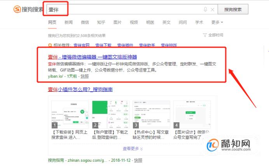Click caption 【账户管理】下载之后
Viewport: 269px width, 166px height.
pyautogui.click(x=110, y=135)
